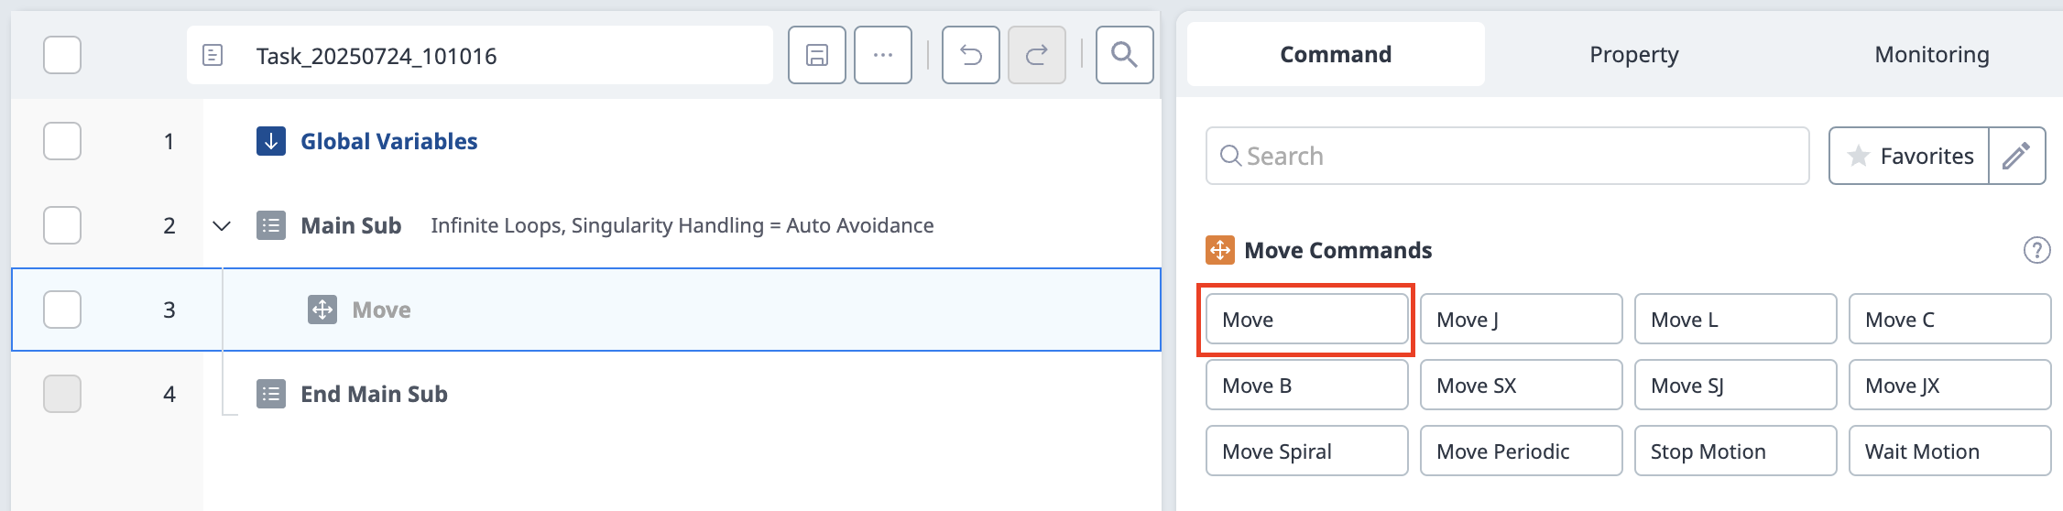This screenshot has width=2063, height=511.
Task: Tick the checkbox for row 3 Move
Action: [x=62, y=310]
